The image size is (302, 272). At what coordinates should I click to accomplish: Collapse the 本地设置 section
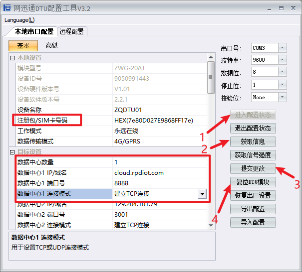click(12, 58)
